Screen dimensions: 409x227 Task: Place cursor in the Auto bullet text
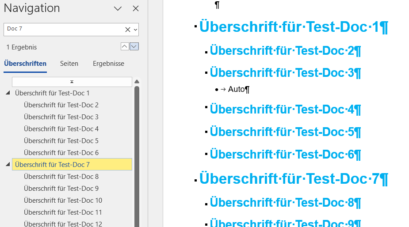236,89
